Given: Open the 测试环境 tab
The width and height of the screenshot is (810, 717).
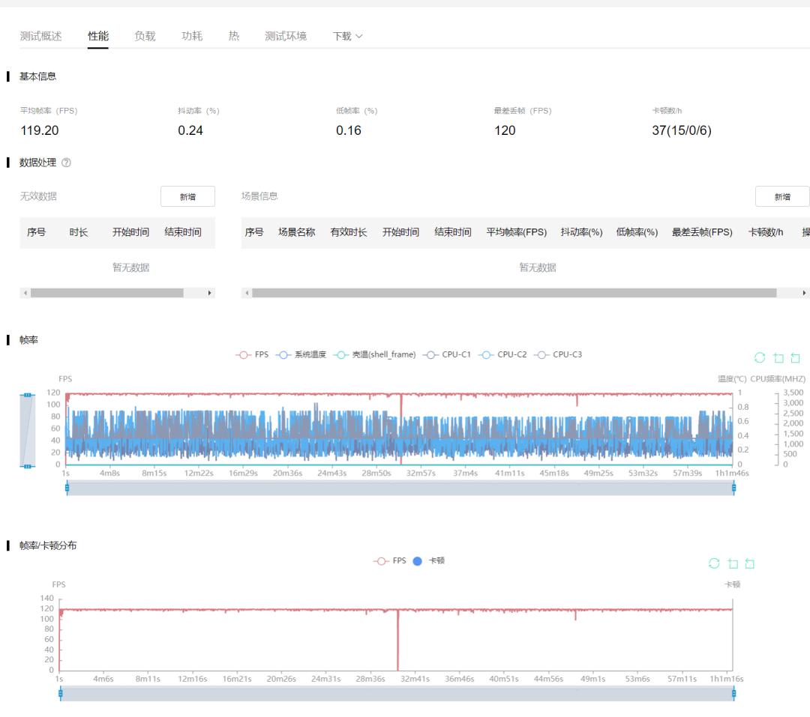Looking at the screenshot, I should (286, 36).
